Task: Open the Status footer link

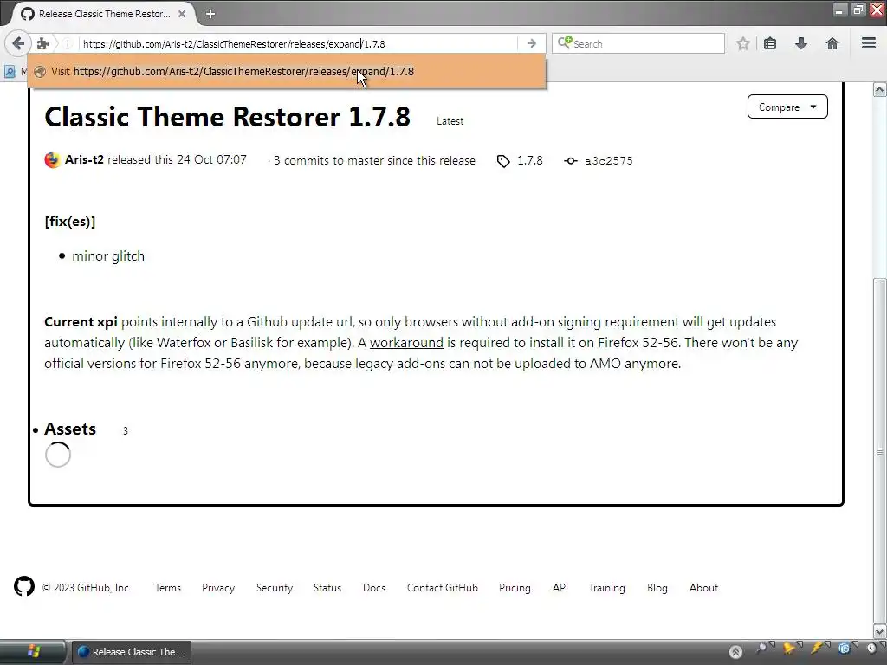Action: pos(327,588)
